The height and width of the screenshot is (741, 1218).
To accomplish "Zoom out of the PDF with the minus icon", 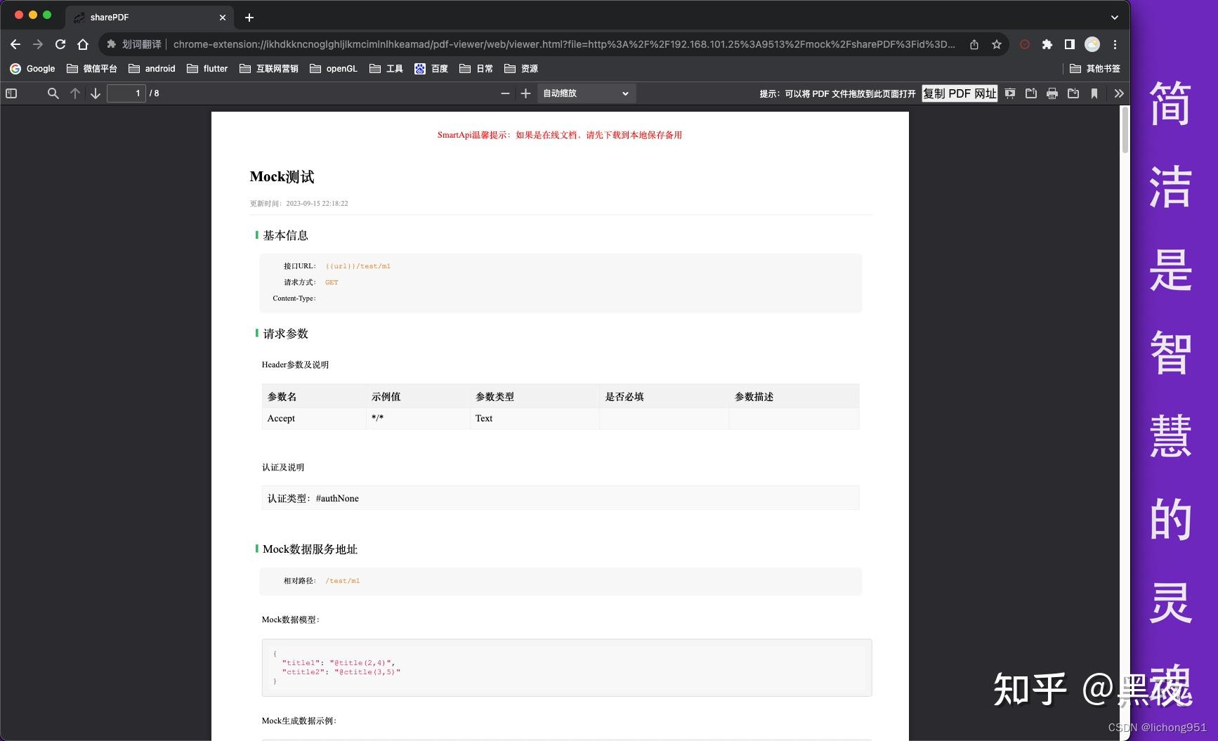I will coord(504,93).
